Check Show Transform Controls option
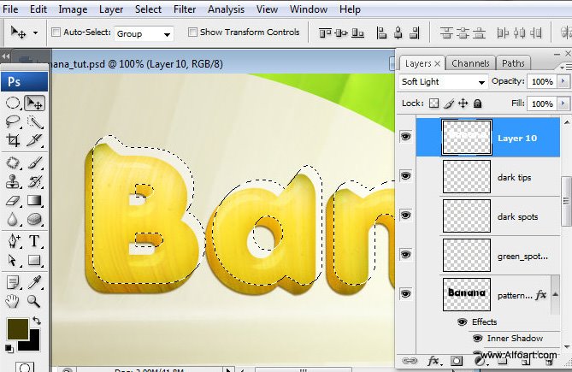Viewport: 572px width, 372px height. point(192,32)
